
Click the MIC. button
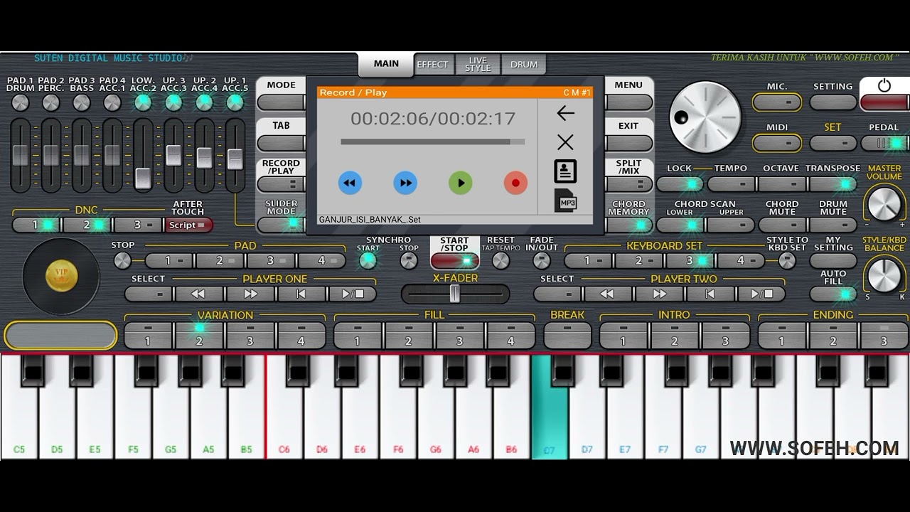pos(776,102)
